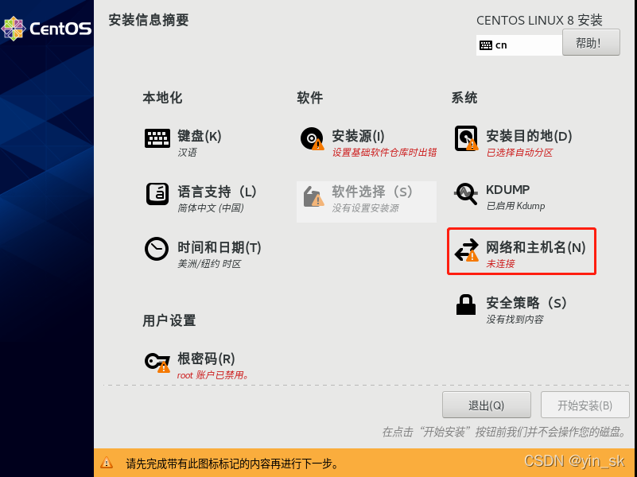
Task: Open installation destination (安装目的地) disk icon
Action: (x=466, y=138)
